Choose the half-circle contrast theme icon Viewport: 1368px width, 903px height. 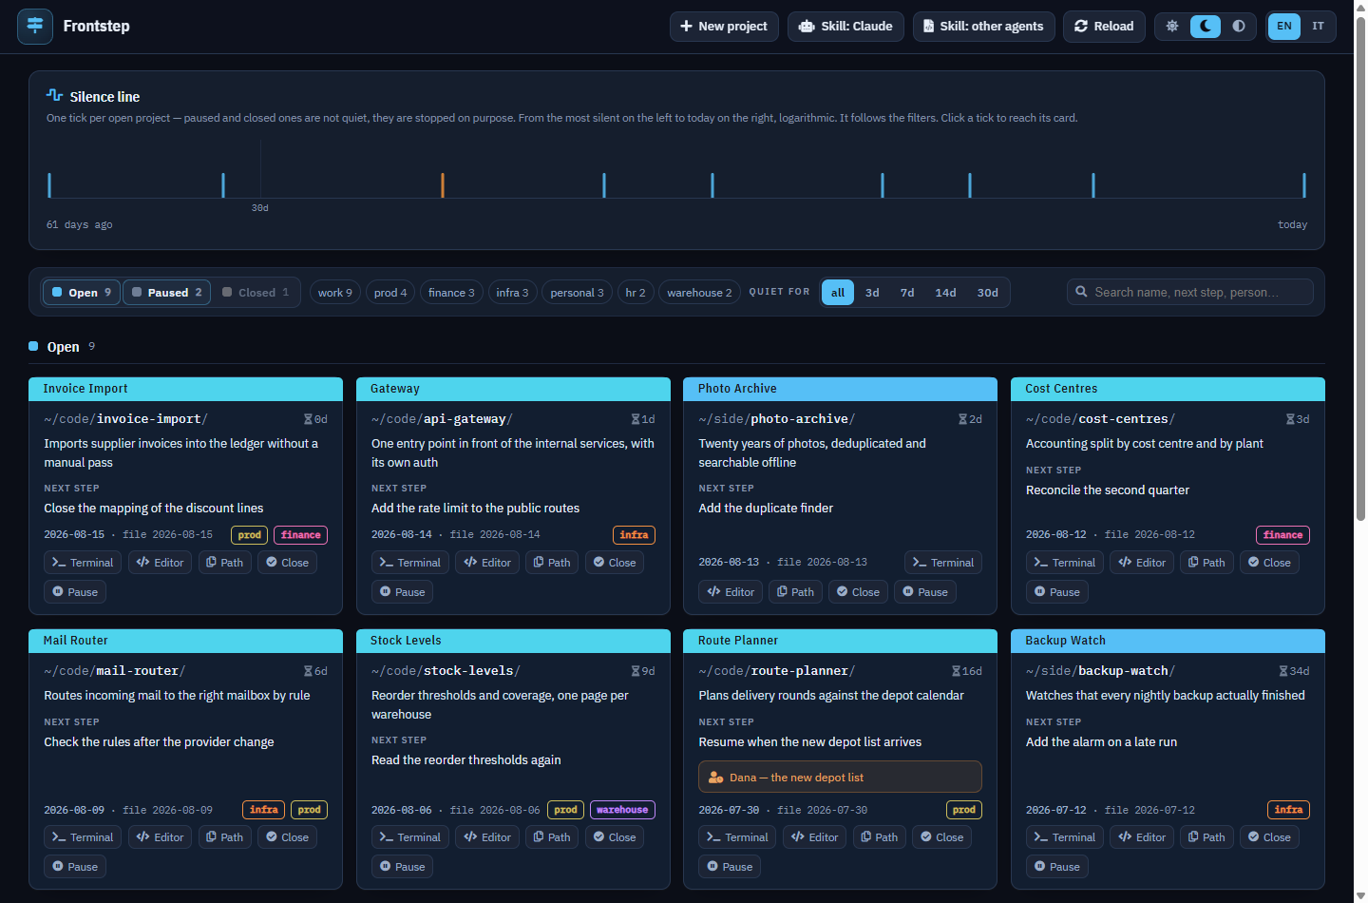coord(1239,27)
